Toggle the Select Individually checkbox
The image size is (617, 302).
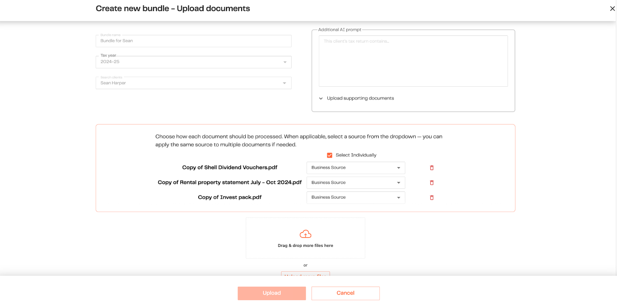coord(330,155)
